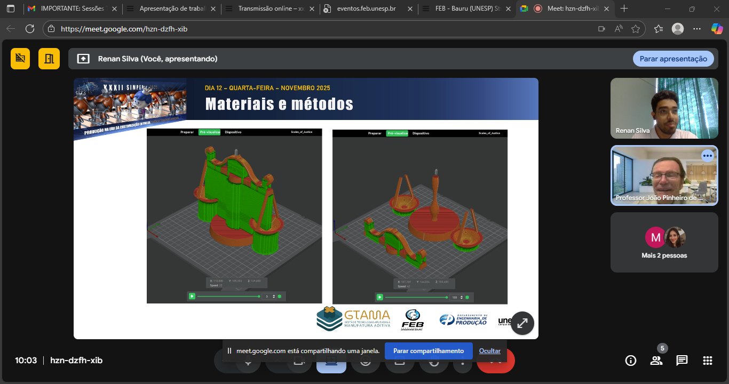Viewport: 729px width, 384px height.
Task: Expand the shared presentation to fullscreen
Action: [522, 323]
